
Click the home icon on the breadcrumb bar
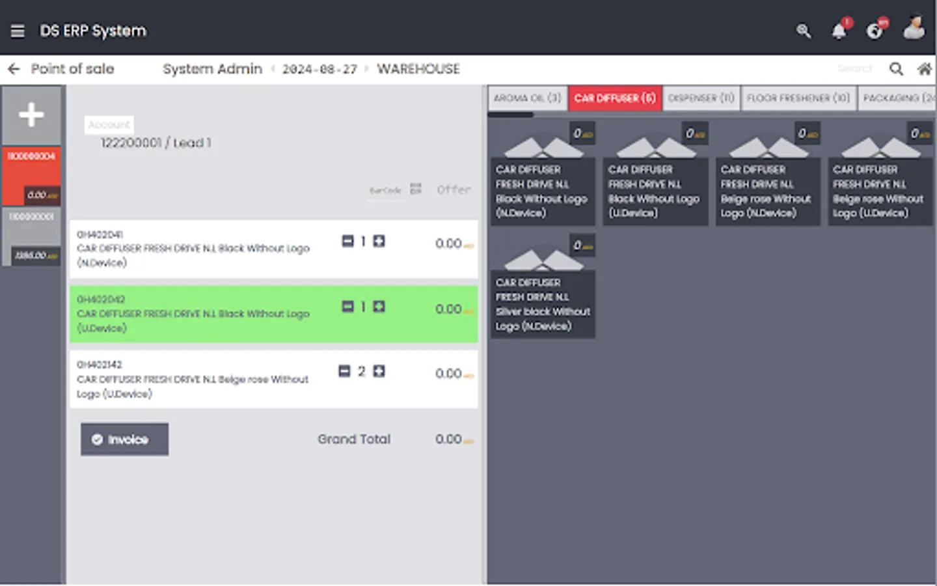pyautogui.click(x=925, y=68)
